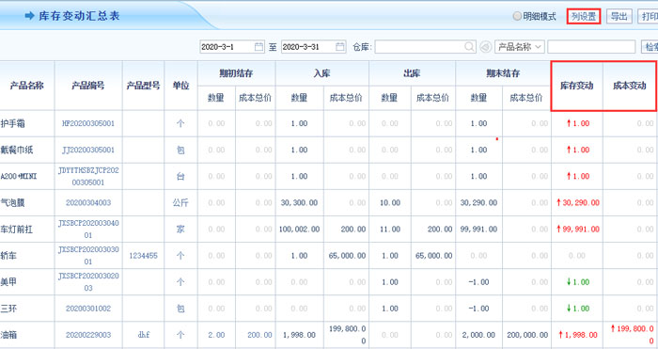
Task: Click the 打印 print button
Action: coord(648,16)
